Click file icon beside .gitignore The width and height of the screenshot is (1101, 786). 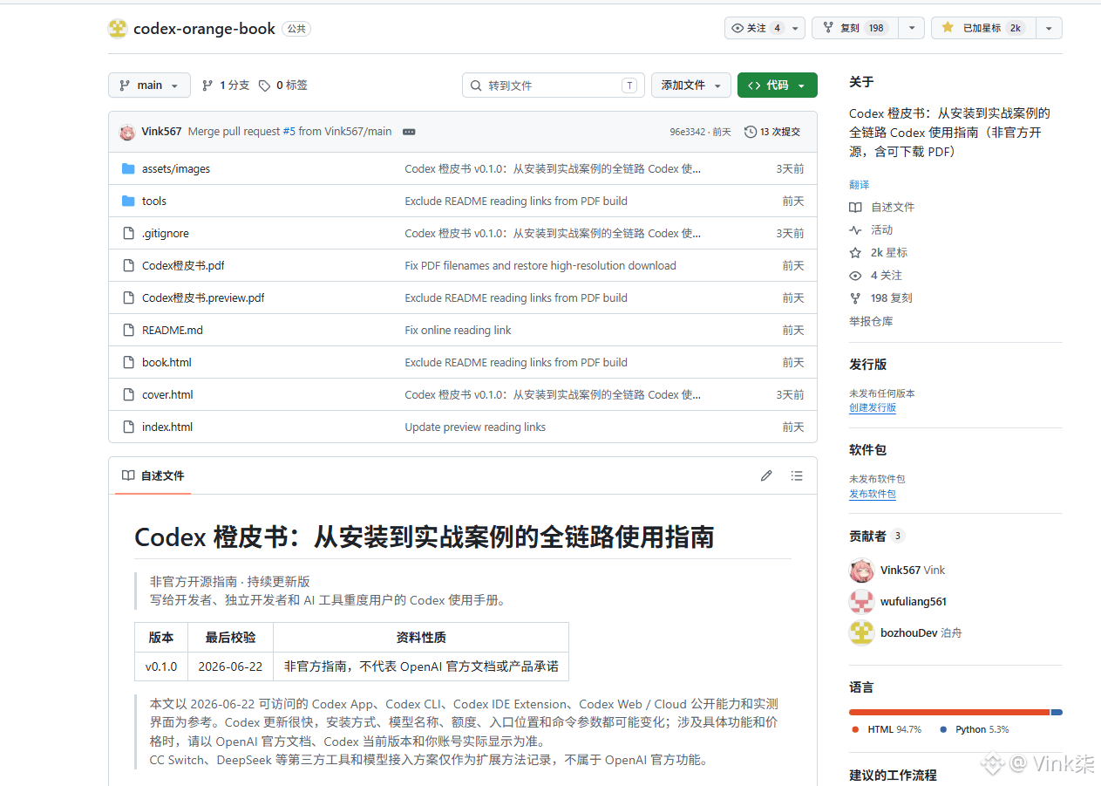tap(128, 233)
